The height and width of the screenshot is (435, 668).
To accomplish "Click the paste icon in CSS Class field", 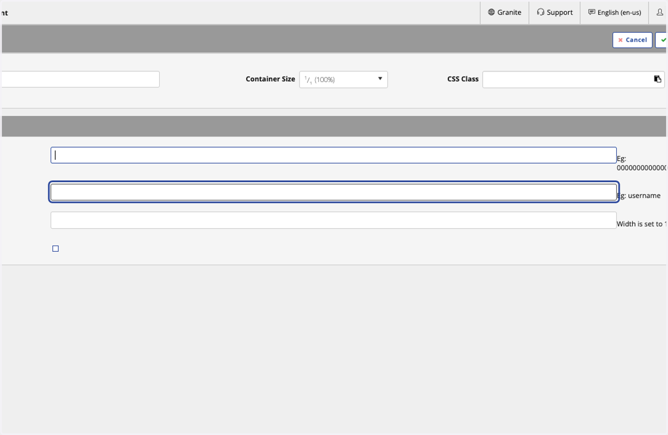I will pos(657,79).
